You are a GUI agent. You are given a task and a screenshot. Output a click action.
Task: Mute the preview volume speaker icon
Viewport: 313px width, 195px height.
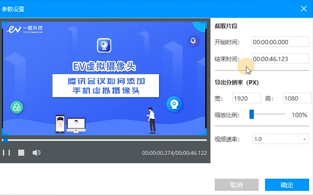(x=36, y=153)
